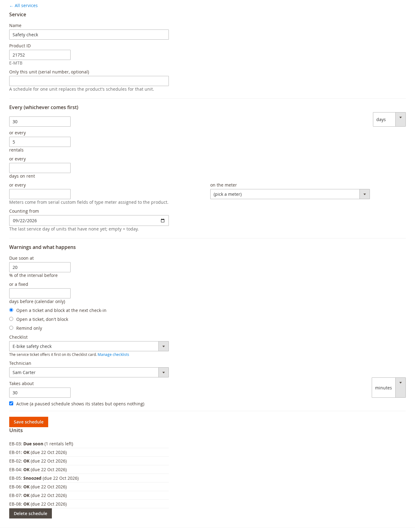Toggle the Active schedule checkbox
415x528 pixels.
11,404
